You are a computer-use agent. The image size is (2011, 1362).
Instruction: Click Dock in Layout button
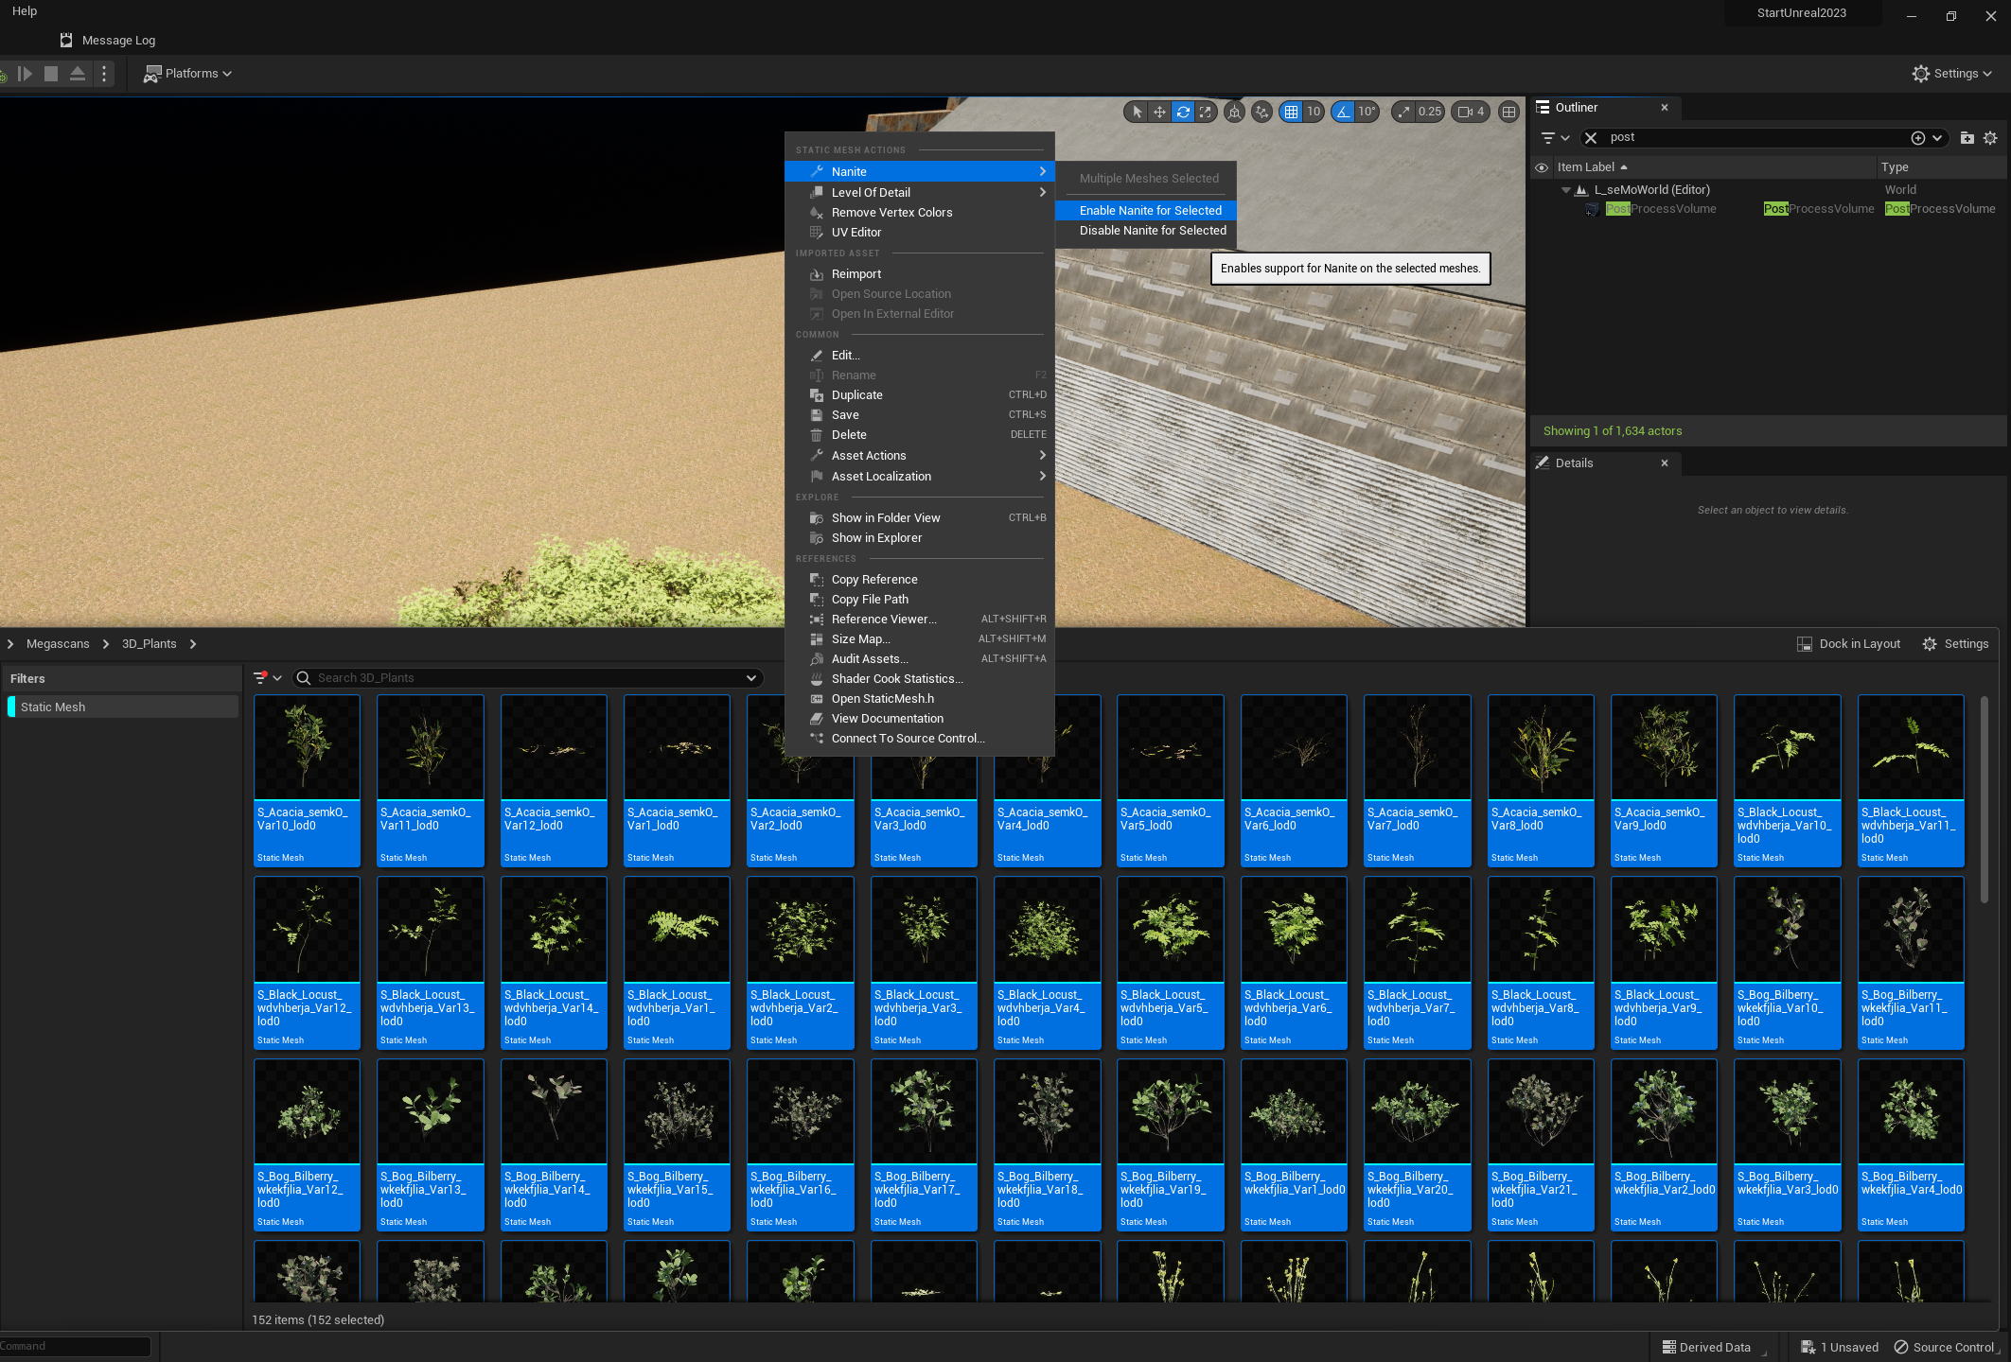click(x=1848, y=644)
